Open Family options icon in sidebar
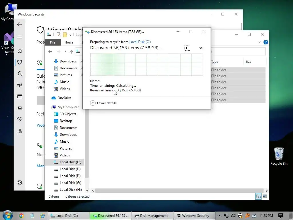Image resolution: width=293 pixels, height=220 pixels. coord(20,131)
